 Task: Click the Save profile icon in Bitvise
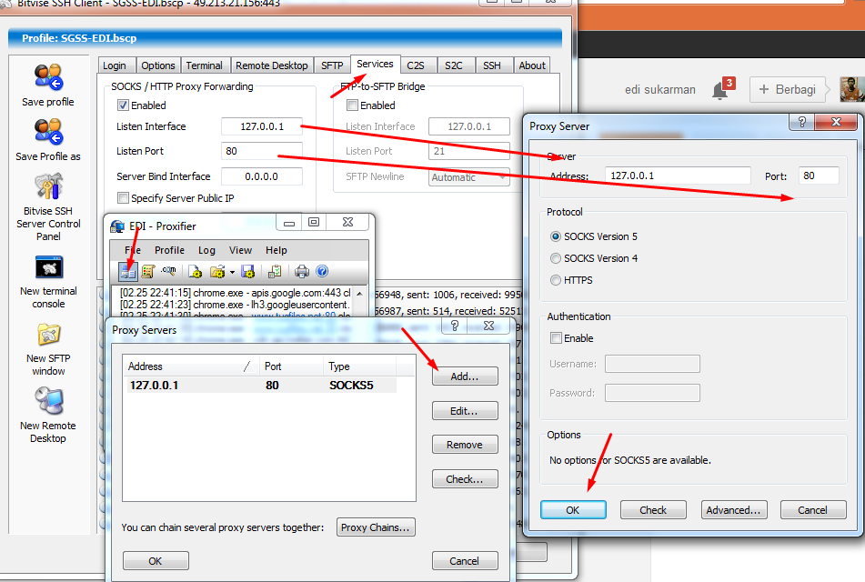pyautogui.click(x=48, y=77)
